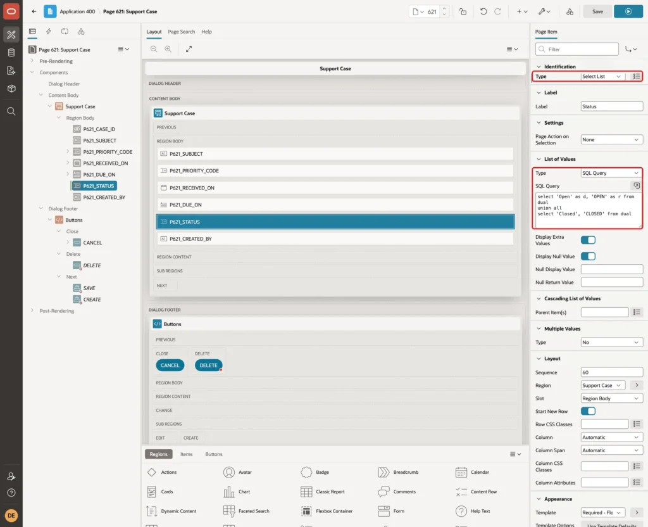Screen dimensions: 648x527
Task: Expand the Post-Rendering tree node
Action: tap(32, 310)
